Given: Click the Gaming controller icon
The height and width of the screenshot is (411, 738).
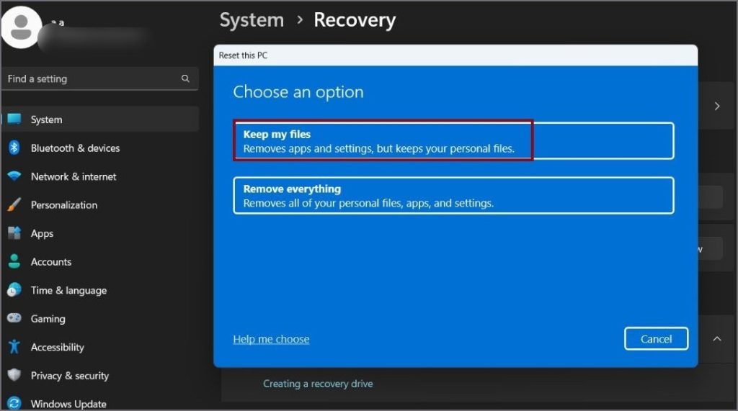Looking at the screenshot, I should (x=14, y=318).
